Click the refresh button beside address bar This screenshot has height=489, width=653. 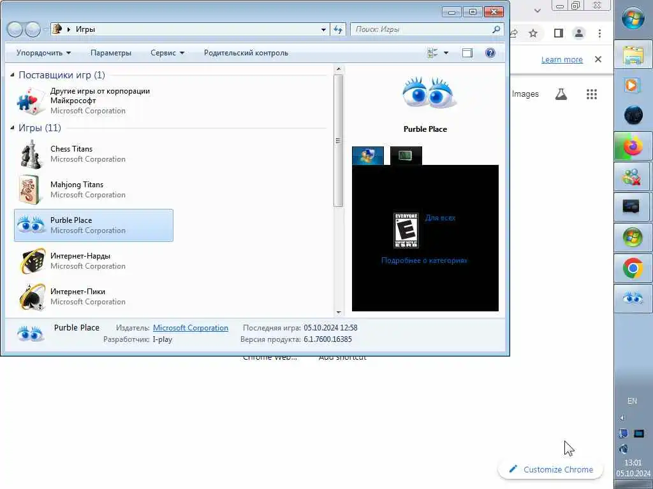pos(338,29)
